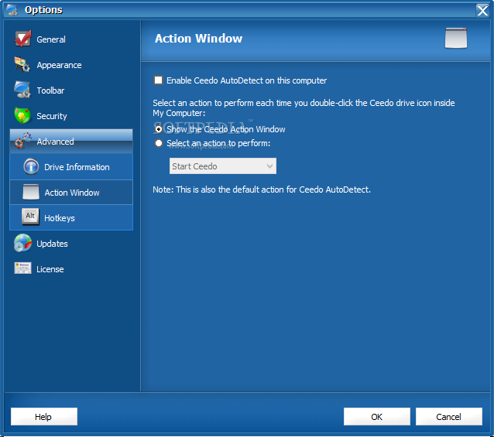
Task: Confirm with the OK button
Action: pos(377,417)
